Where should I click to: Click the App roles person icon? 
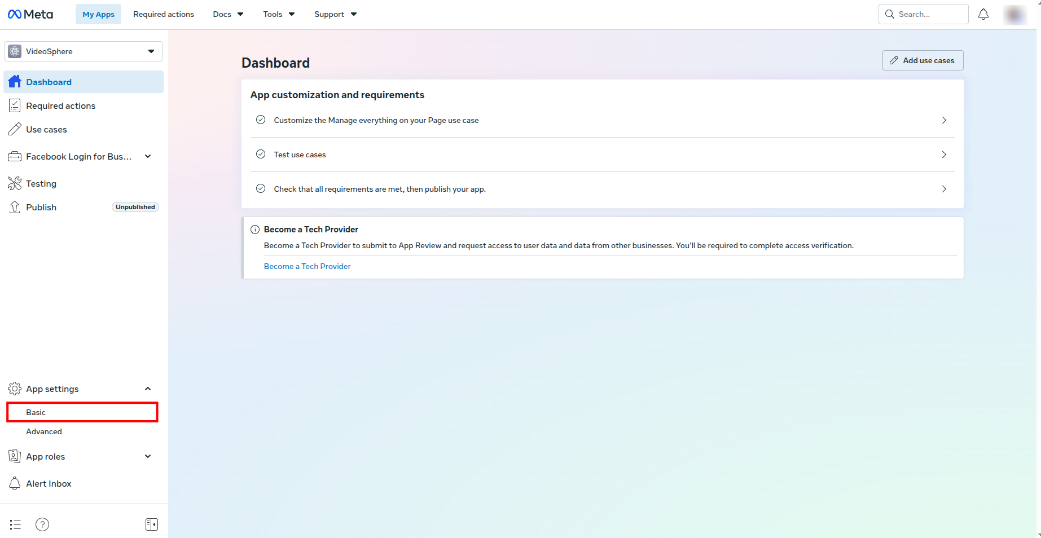pyautogui.click(x=15, y=456)
